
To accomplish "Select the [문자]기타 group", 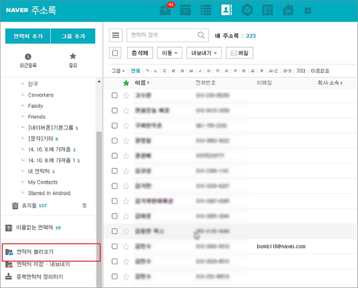I will pos(41,139).
